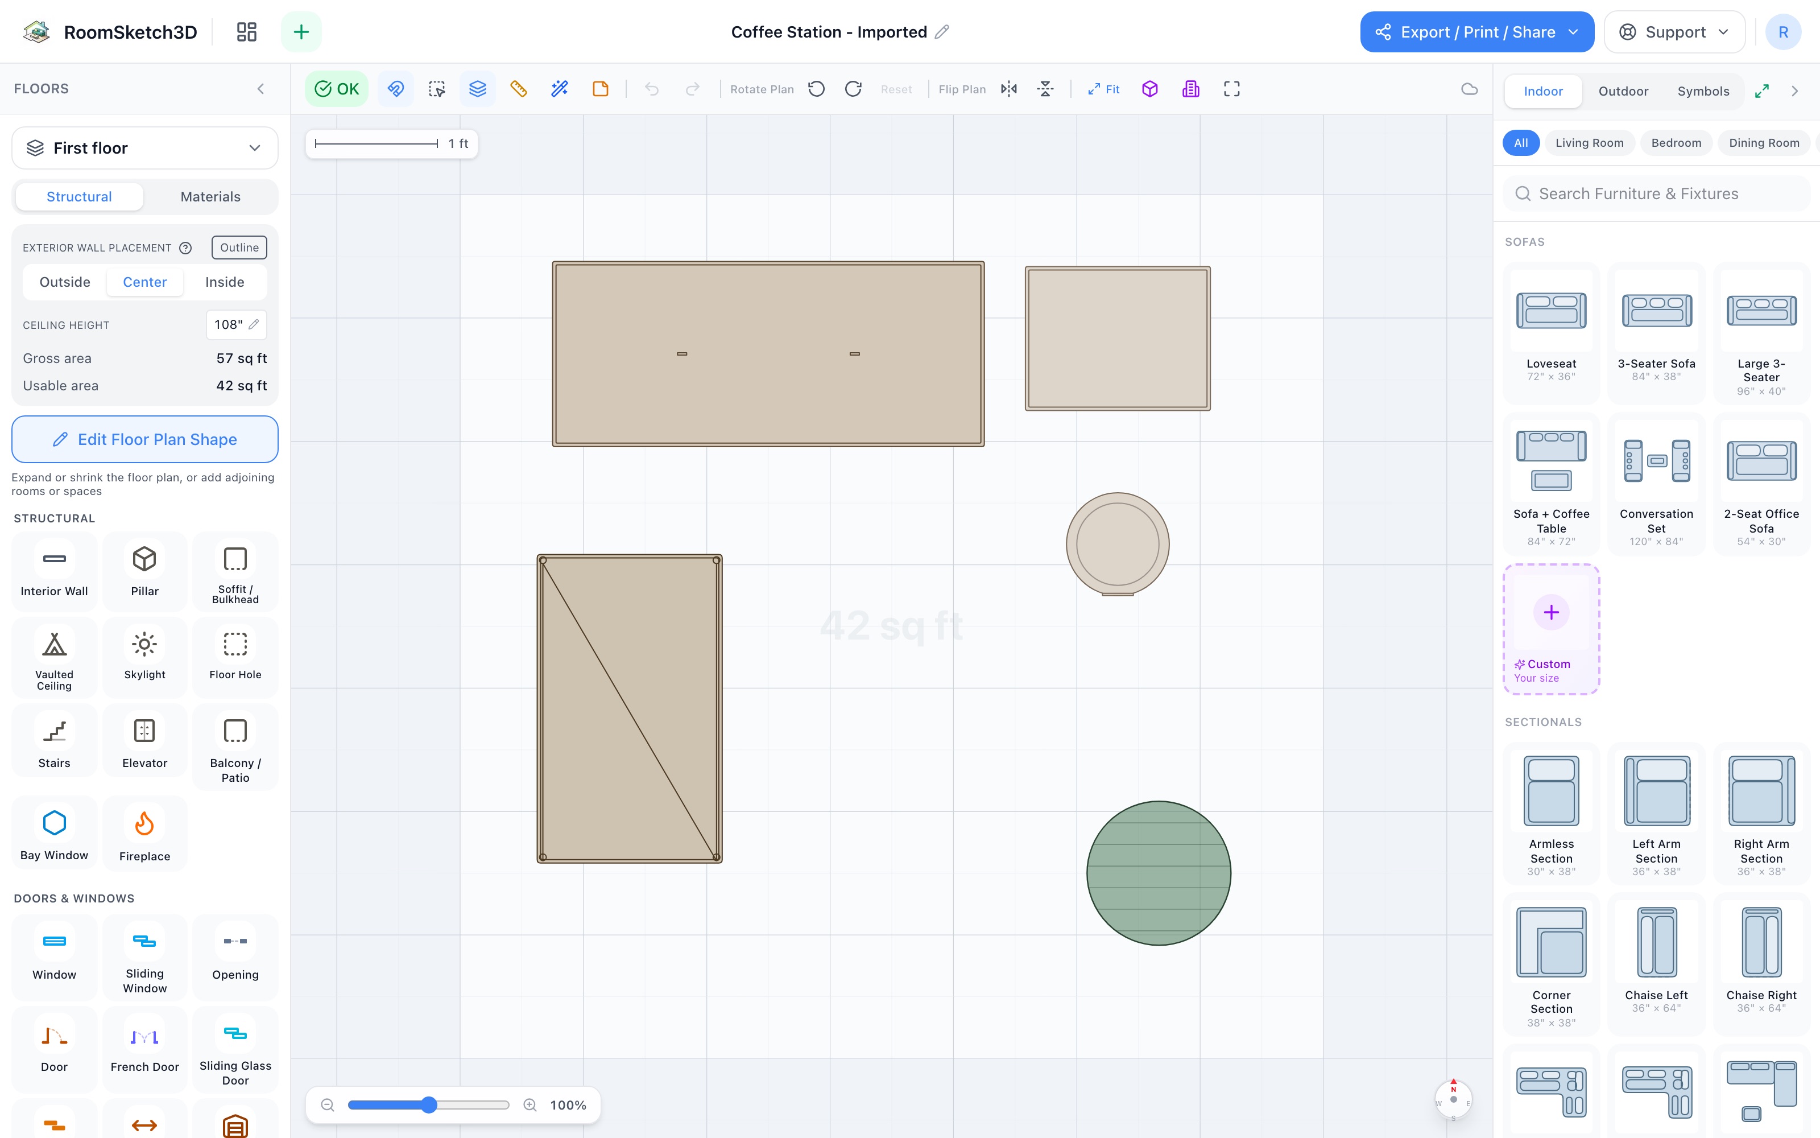The height and width of the screenshot is (1138, 1820).
Task: Click Edit Floor Plan Shape button
Action: point(144,439)
